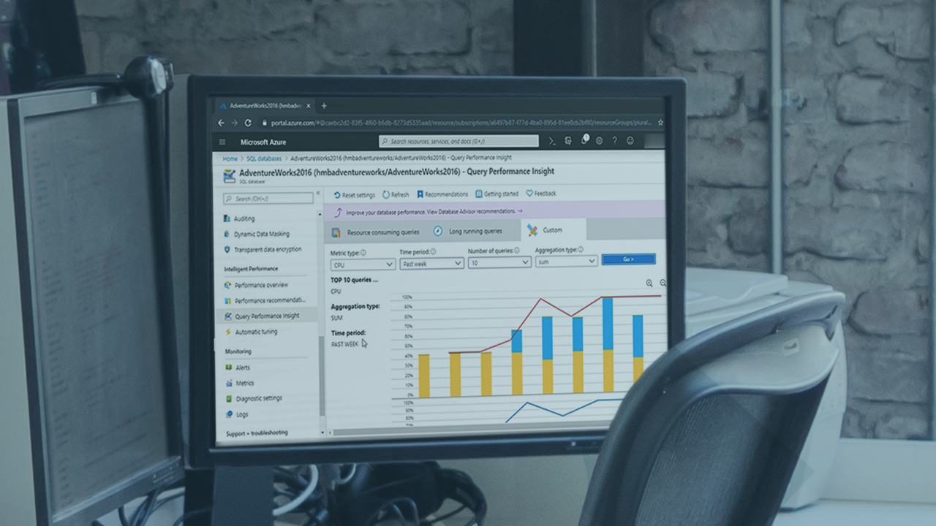Open Cloud Shell from the top bar
936x526 pixels.
(553, 140)
